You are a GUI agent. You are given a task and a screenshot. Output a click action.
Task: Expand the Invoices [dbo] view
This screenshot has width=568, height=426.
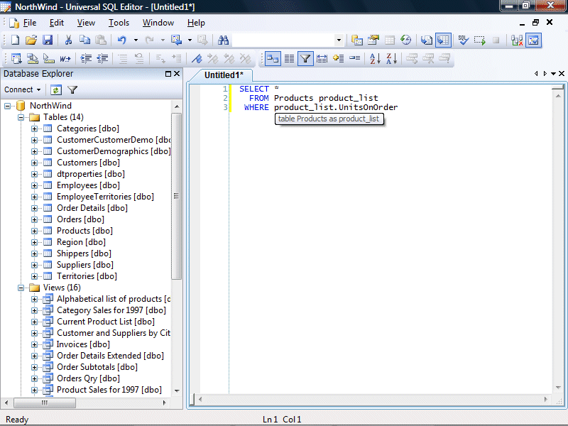[34, 345]
